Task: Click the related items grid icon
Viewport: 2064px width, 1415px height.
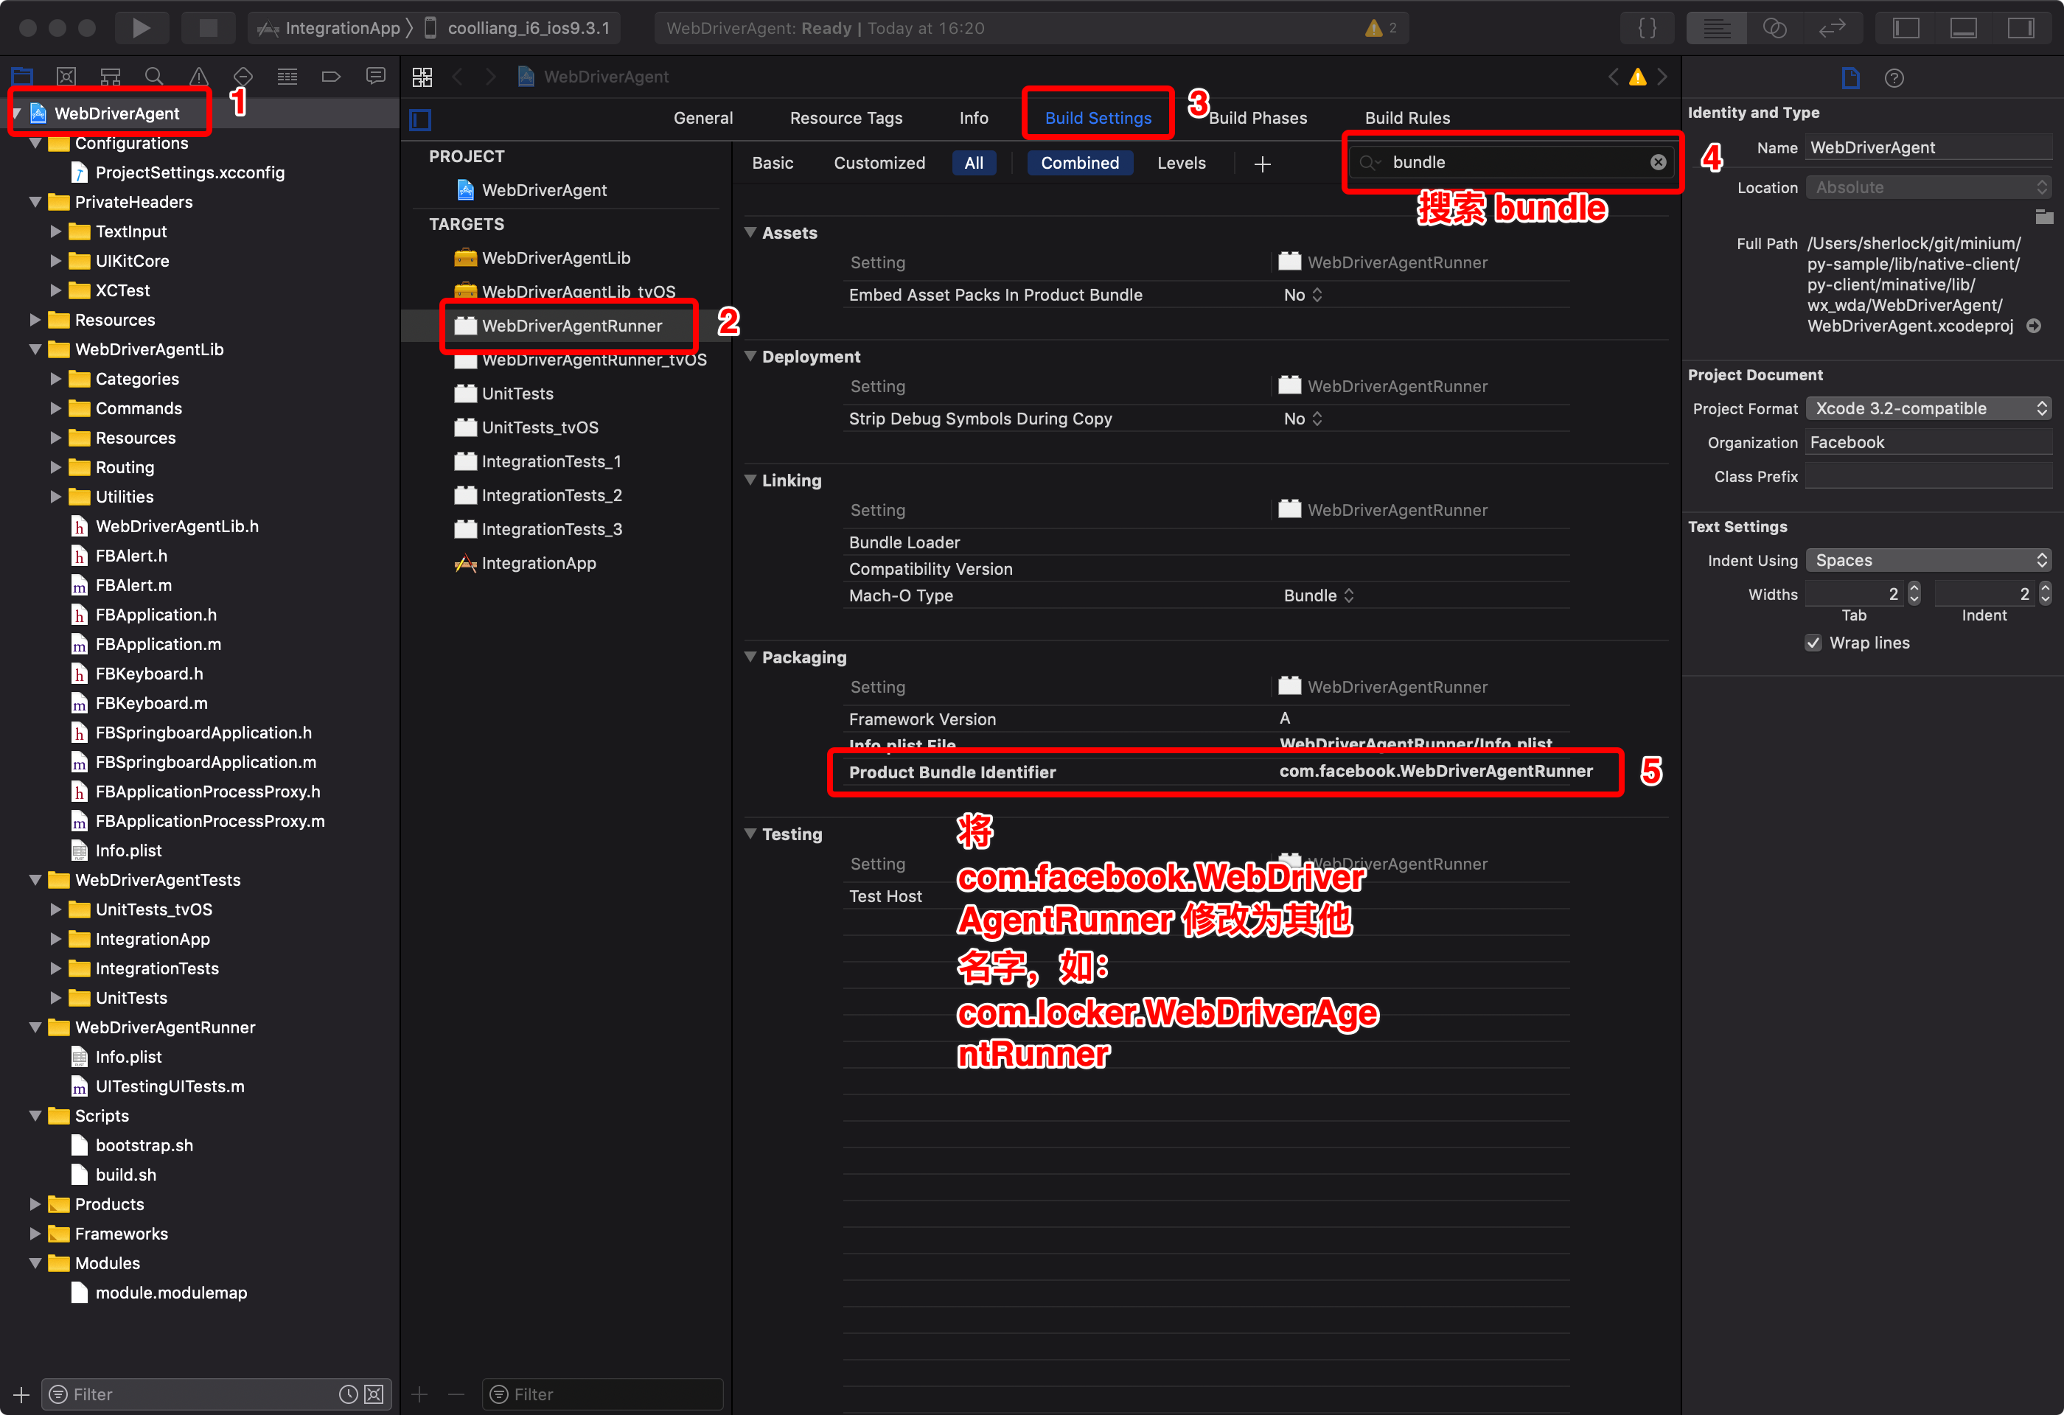Action: tap(422, 77)
